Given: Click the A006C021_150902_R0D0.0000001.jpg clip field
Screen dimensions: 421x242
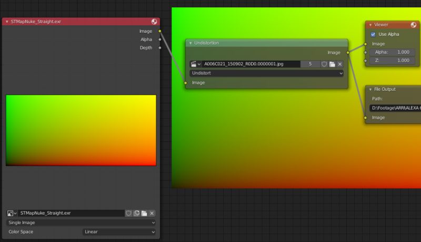Looking at the screenshot, I should point(251,64).
